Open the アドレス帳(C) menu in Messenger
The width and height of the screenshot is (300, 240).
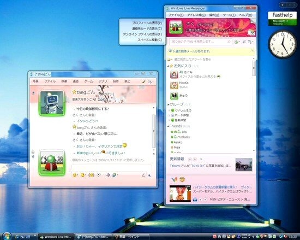pos(196,15)
